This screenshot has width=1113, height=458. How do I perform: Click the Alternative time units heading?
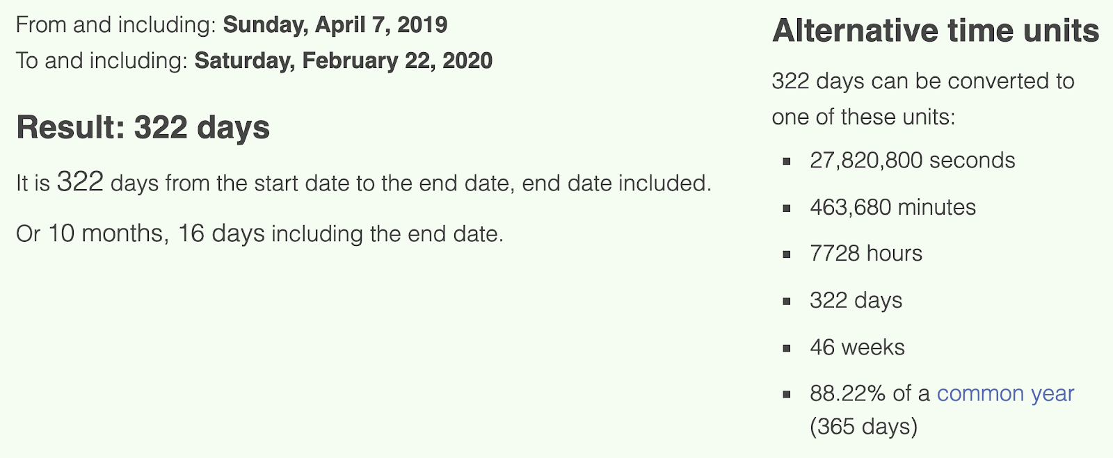coord(936,31)
